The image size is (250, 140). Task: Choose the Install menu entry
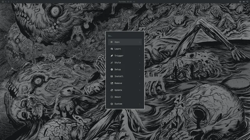pos(125,76)
